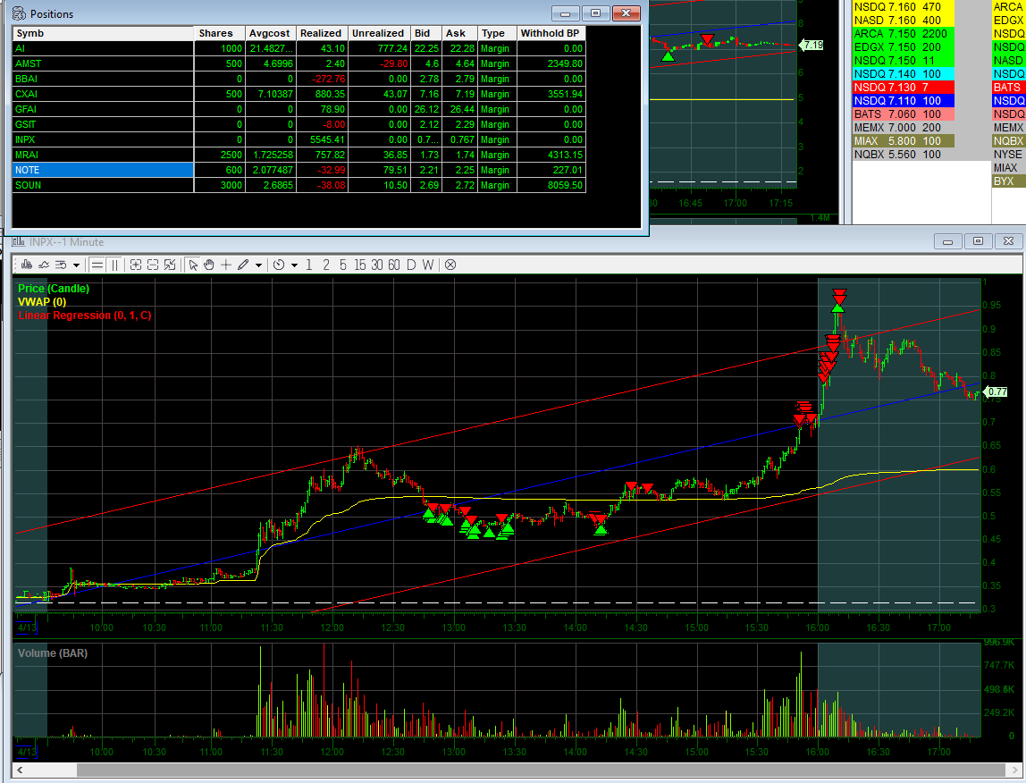Toggle the VWAP (0) indicator in the legend

(40, 302)
